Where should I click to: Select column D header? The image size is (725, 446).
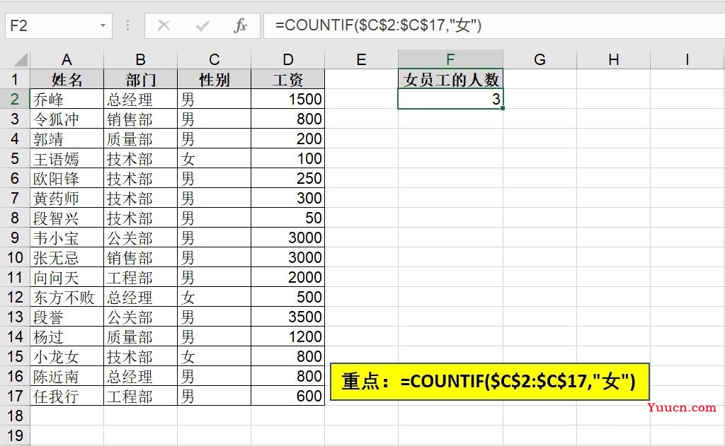coord(288,59)
